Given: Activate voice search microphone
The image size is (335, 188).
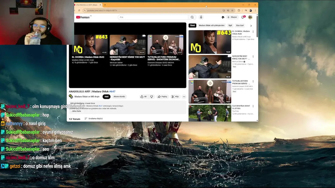Looking at the screenshot, I should [201, 17].
